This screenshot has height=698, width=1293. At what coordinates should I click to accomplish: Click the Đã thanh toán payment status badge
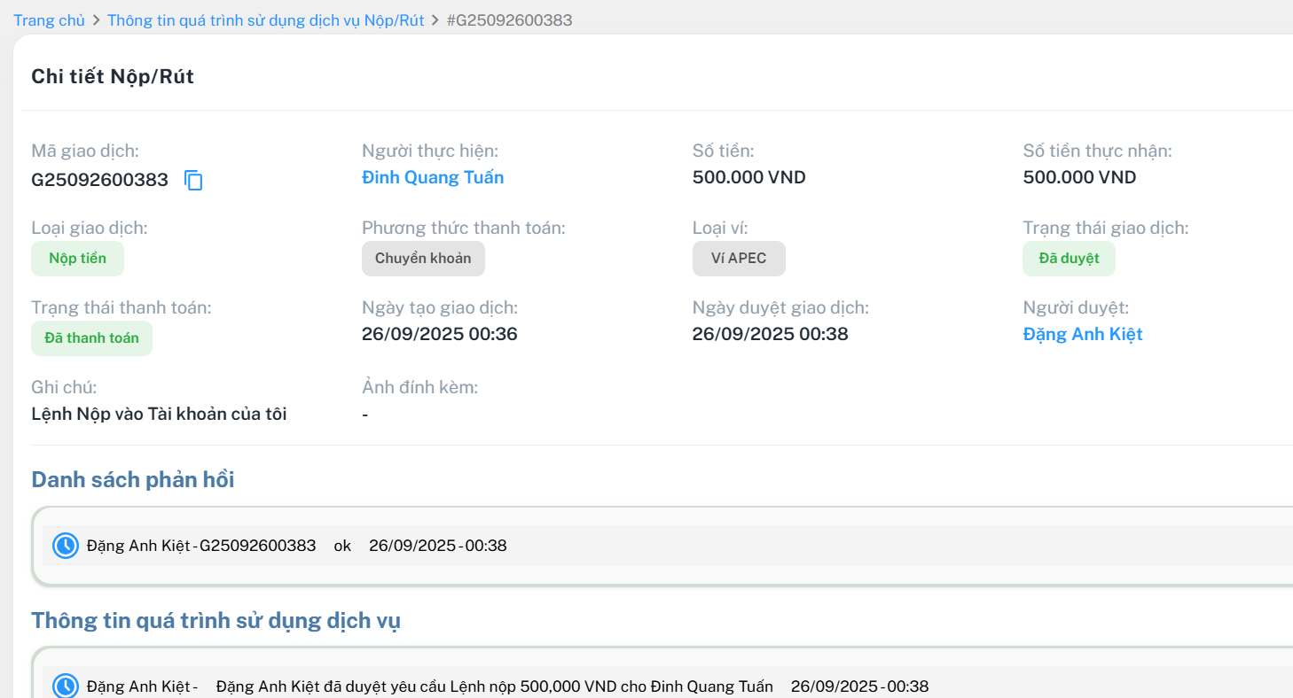[x=91, y=338]
